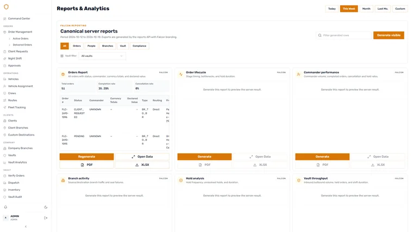The height and width of the screenshot is (232, 413).
Task: Choose Custom date range
Action: pos(400,9)
